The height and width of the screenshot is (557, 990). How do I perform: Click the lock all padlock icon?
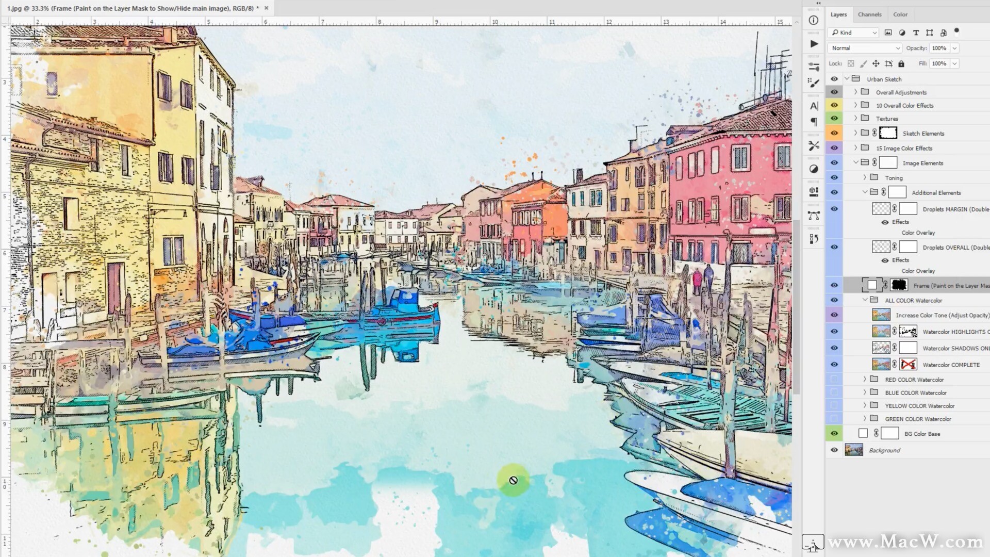(901, 63)
